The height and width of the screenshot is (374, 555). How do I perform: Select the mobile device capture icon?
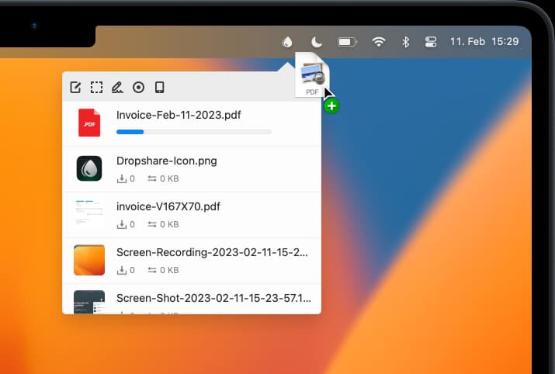(160, 87)
